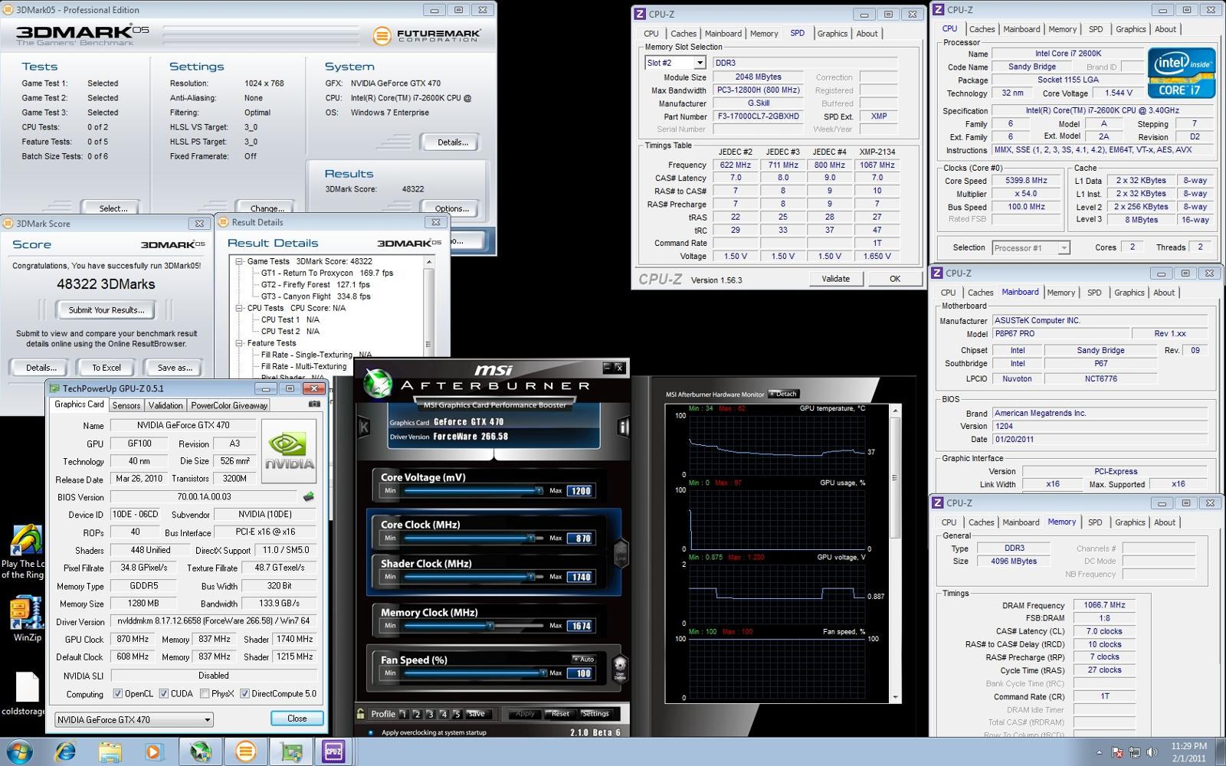Viewport: 1226px width, 766px height.
Task: Click the Detach button in hardware monitor
Action: click(784, 394)
